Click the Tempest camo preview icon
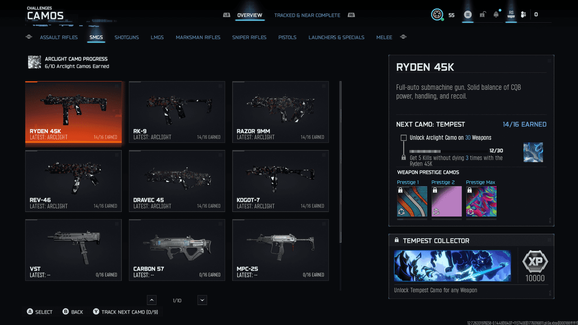578x325 pixels. (533, 153)
